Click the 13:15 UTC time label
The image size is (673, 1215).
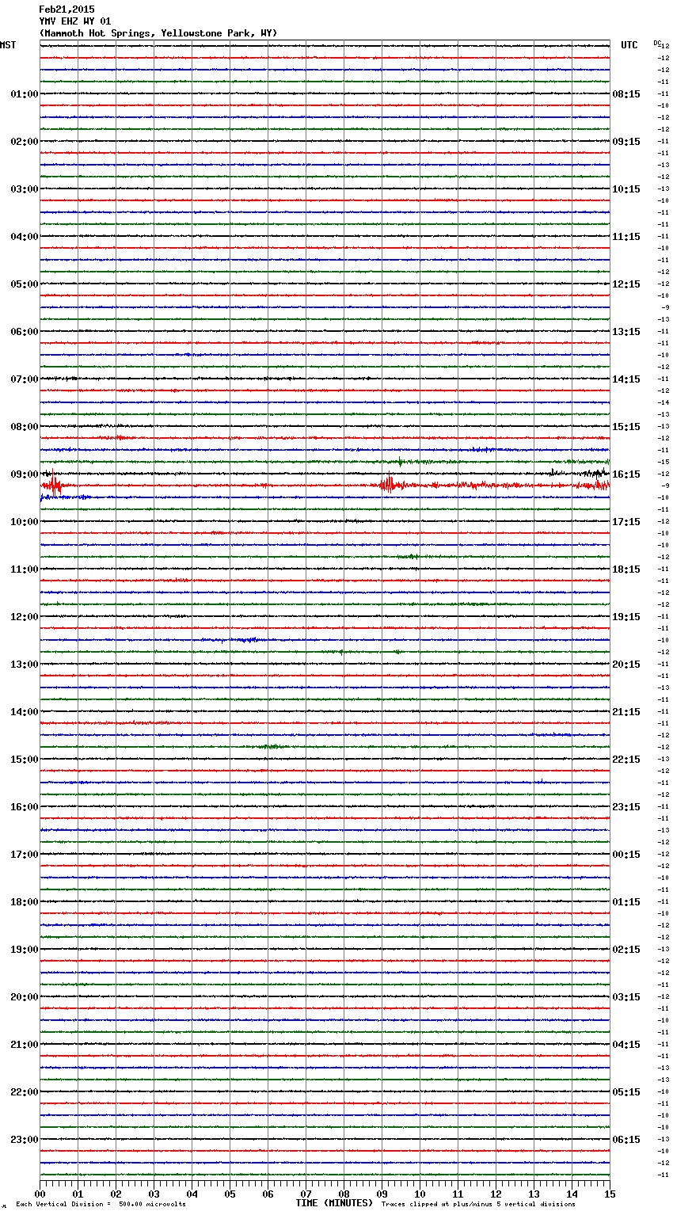[626, 332]
